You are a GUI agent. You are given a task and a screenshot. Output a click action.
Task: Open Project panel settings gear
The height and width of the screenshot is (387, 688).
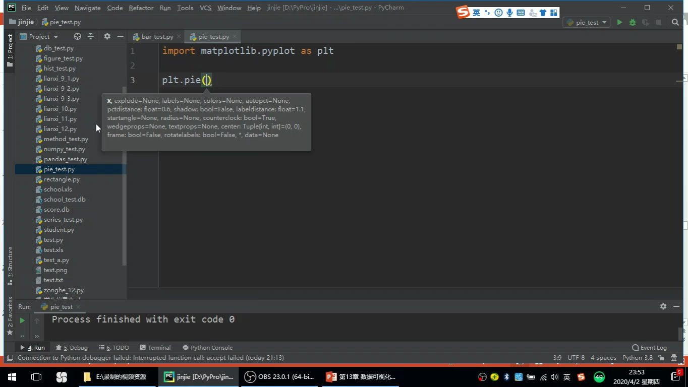tap(107, 36)
